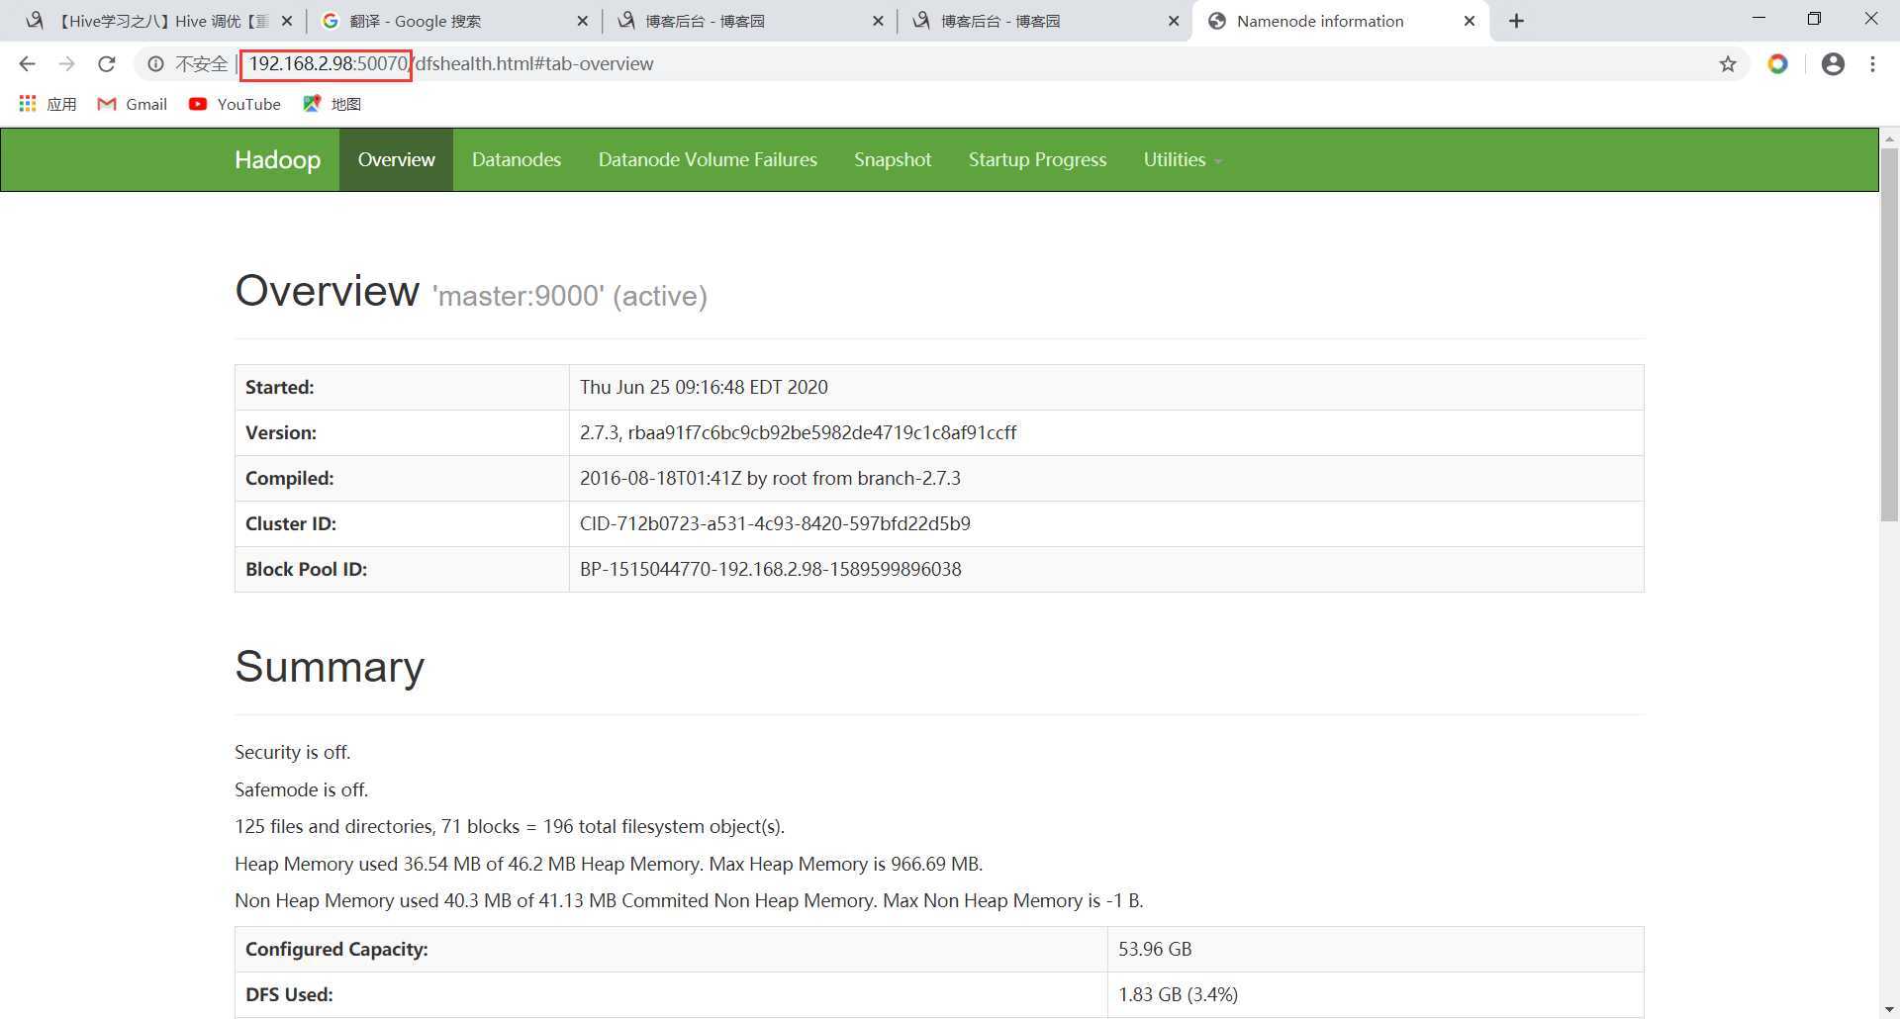Close the second 博客后台 - 博客园 tab
The width and height of the screenshot is (1900, 1019).
(x=1174, y=21)
